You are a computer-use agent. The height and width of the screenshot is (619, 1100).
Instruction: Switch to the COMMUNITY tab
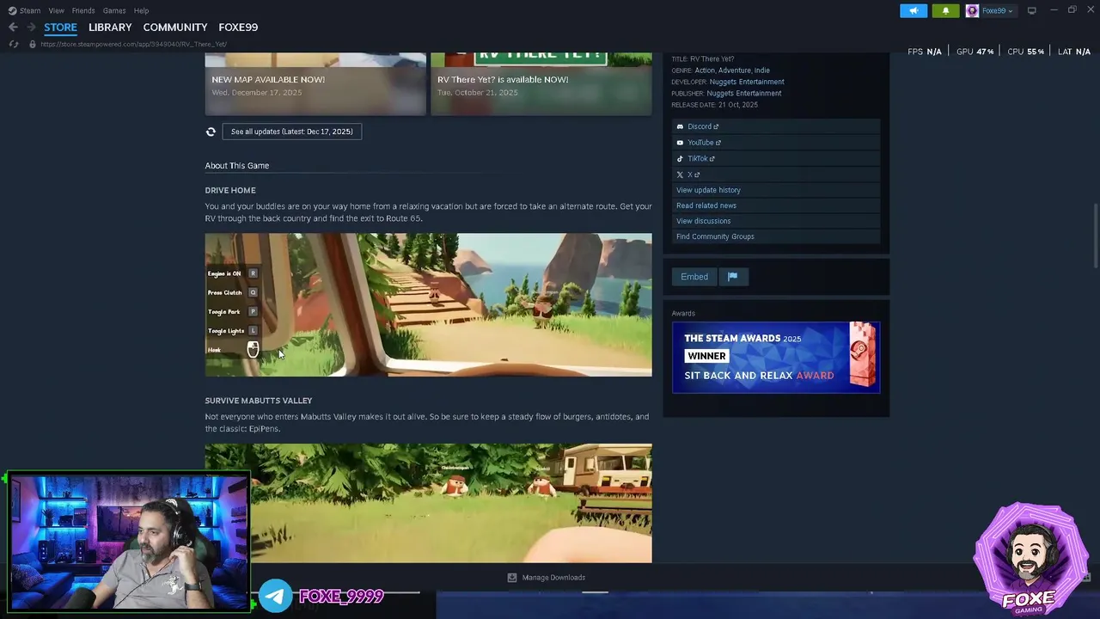tap(175, 28)
